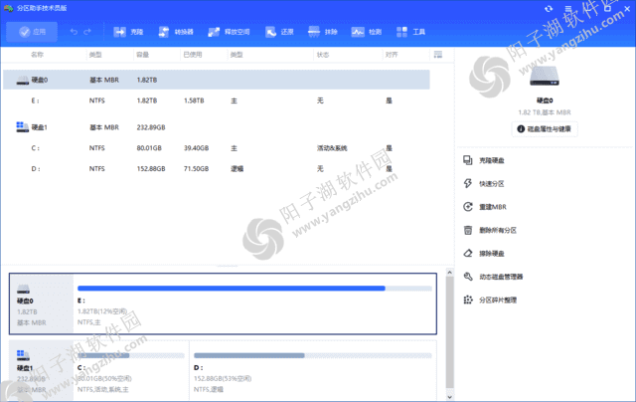Viewport: 636px width, 402px height.
Task: Click the up arrow of the disk map scrollbar
Action: (449, 273)
